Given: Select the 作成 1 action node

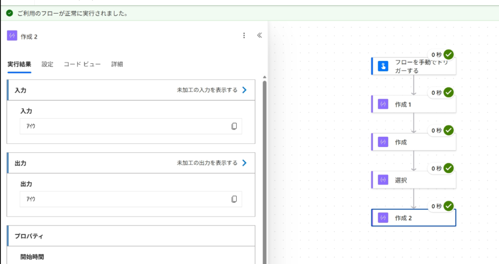Looking at the screenshot, I should pyautogui.click(x=413, y=104).
